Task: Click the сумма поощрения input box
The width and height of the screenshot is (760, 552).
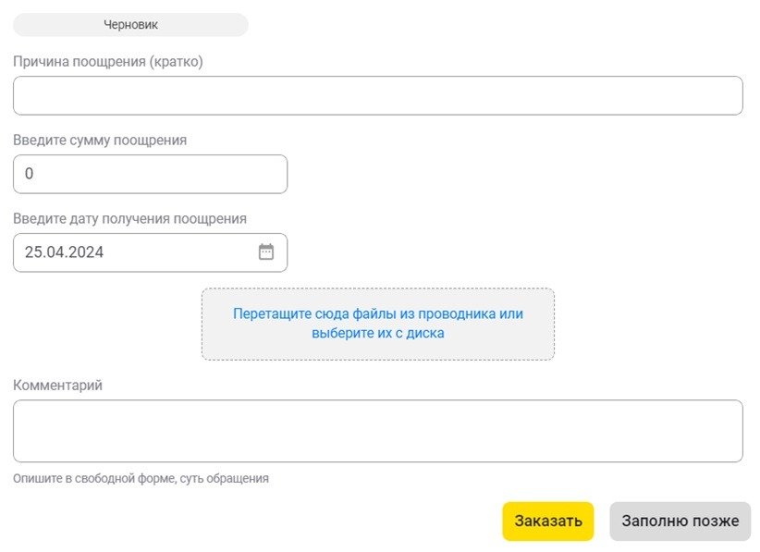Action: tap(150, 174)
